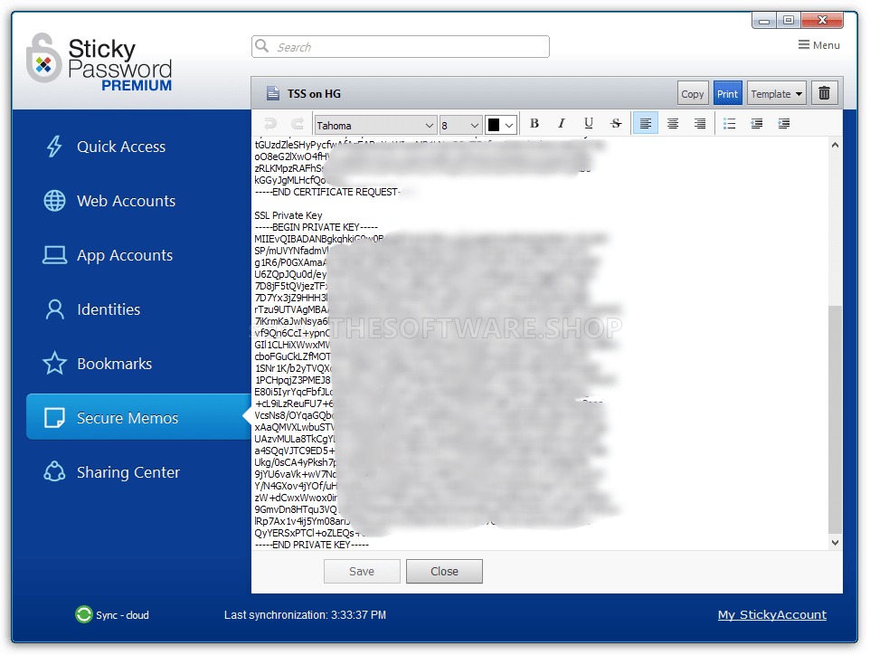Delete memo with trash icon
Screen dimensions: 870x655
[x=825, y=93]
